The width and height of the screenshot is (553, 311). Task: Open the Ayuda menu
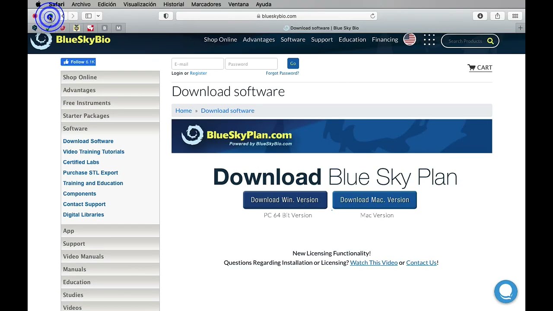click(x=264, y=4)
